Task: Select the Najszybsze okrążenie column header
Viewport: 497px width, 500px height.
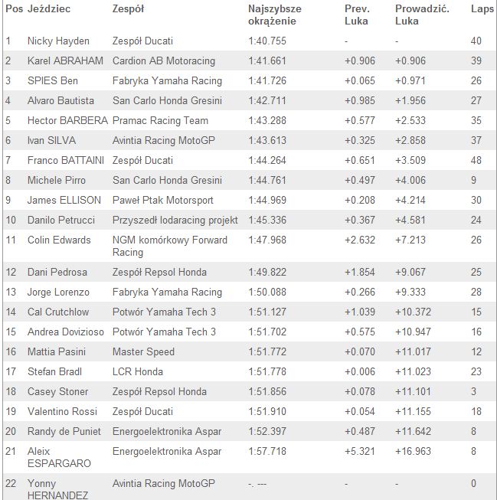Action: tap(275, 15)
